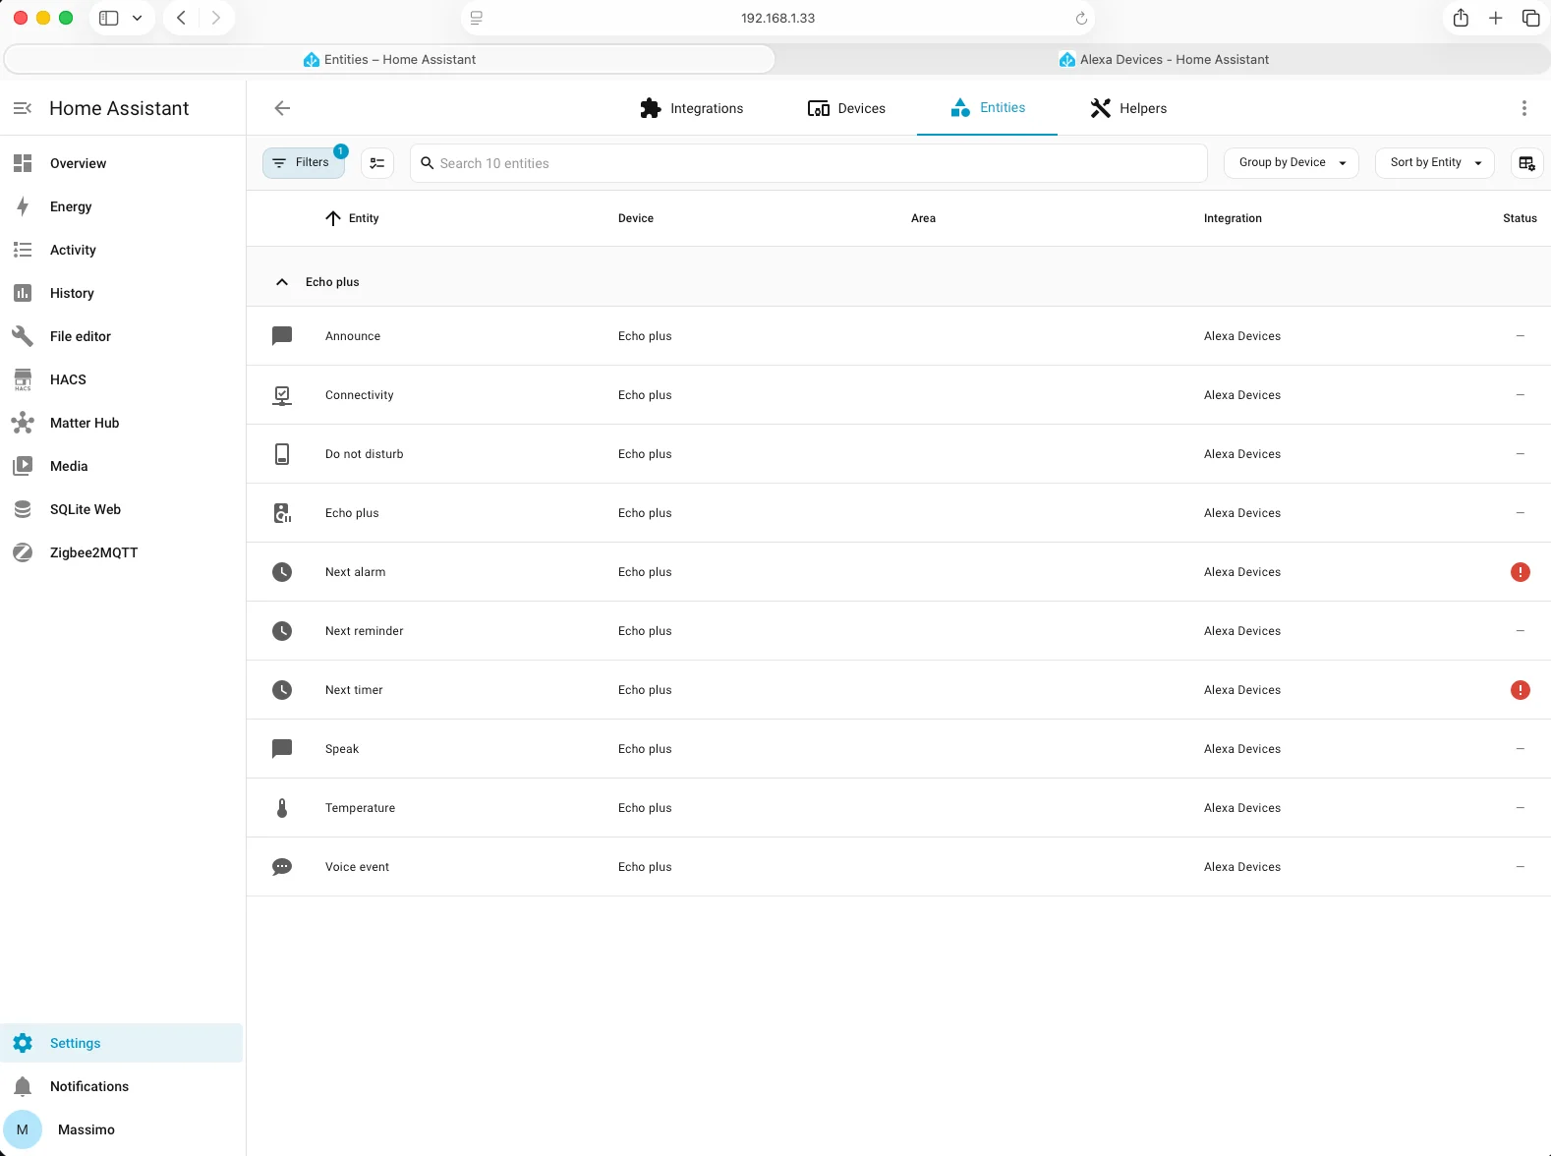Enter selection mode via checklist icon

(x=377, y=163)
